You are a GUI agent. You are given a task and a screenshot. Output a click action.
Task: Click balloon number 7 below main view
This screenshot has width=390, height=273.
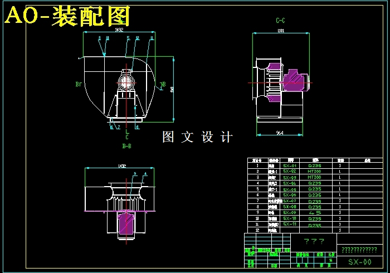coord(119,127)
